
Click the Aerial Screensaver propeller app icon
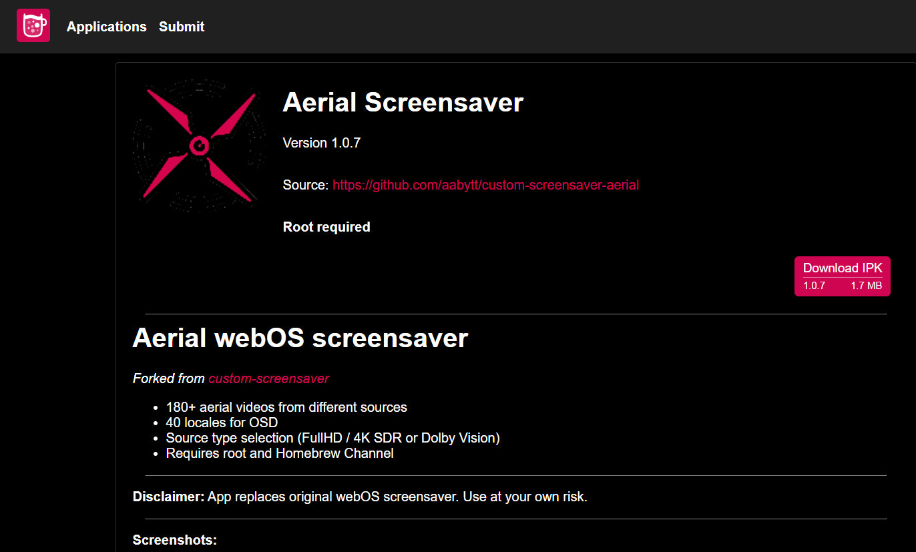click(x=199, y=146)
